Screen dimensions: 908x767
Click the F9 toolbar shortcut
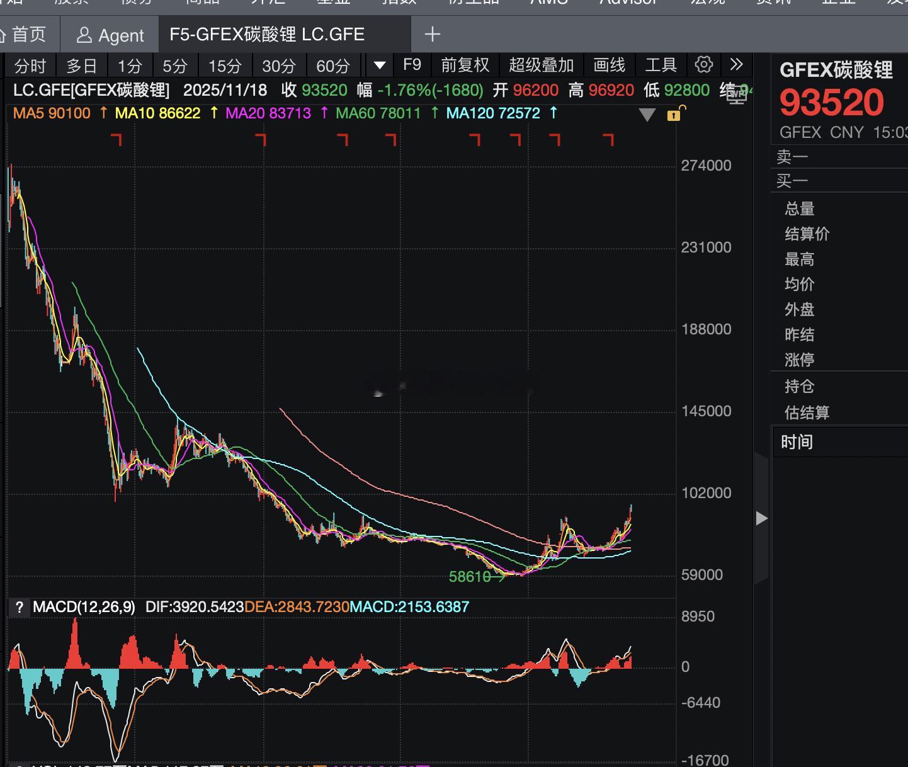click(x=412, y=65)
